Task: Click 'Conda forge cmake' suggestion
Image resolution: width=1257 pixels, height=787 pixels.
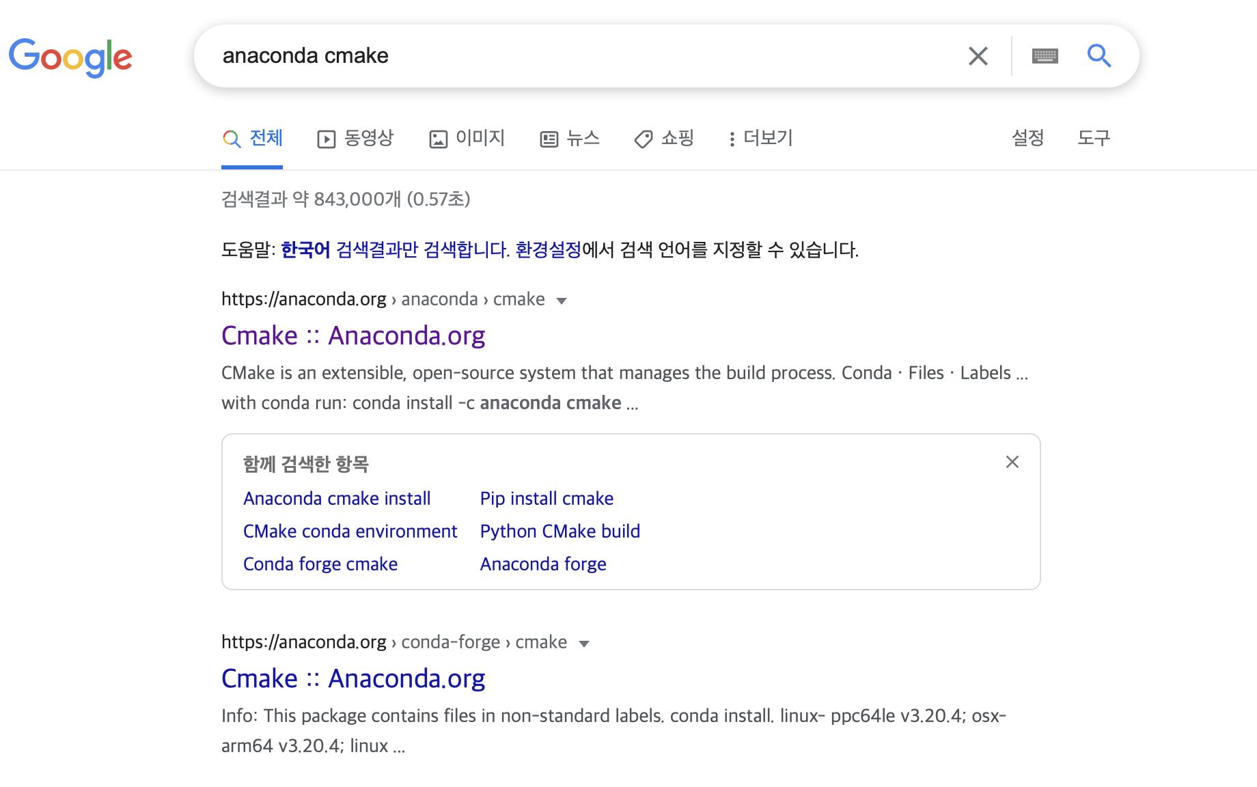Action: pyautogui.click(x=320, y=564)
